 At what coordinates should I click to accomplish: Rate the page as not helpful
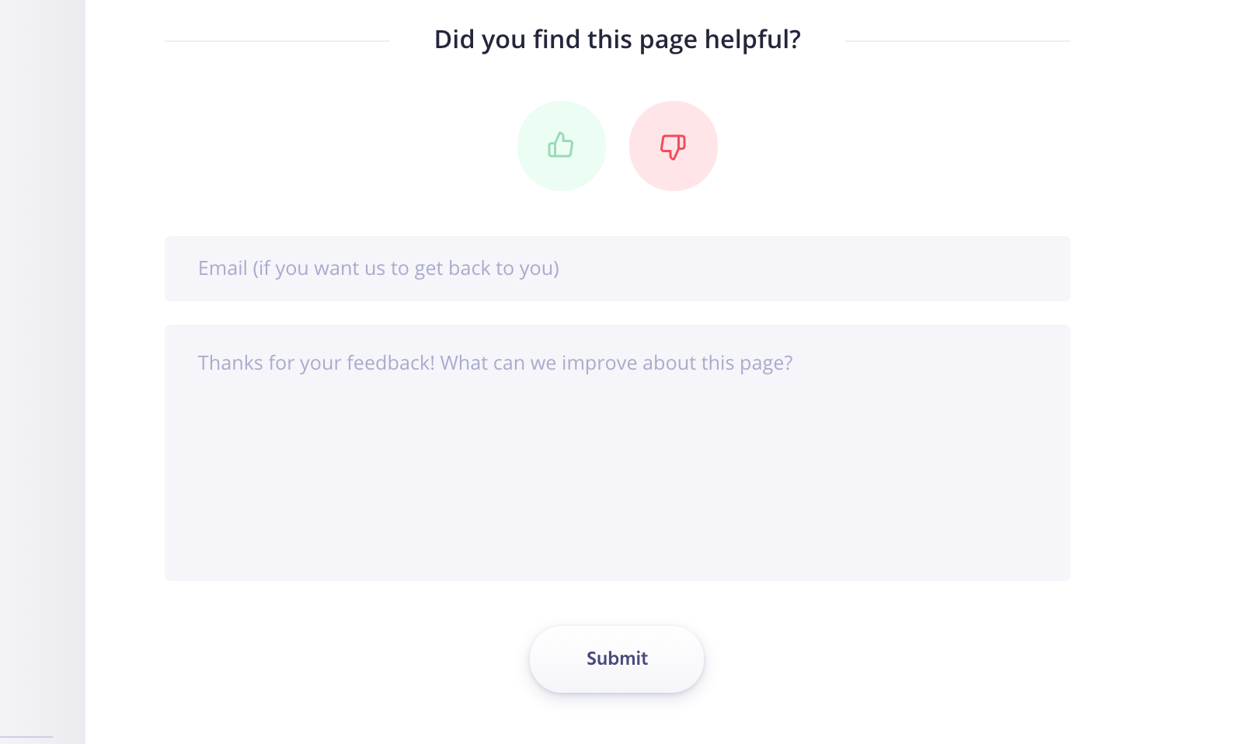coord(674,146)
